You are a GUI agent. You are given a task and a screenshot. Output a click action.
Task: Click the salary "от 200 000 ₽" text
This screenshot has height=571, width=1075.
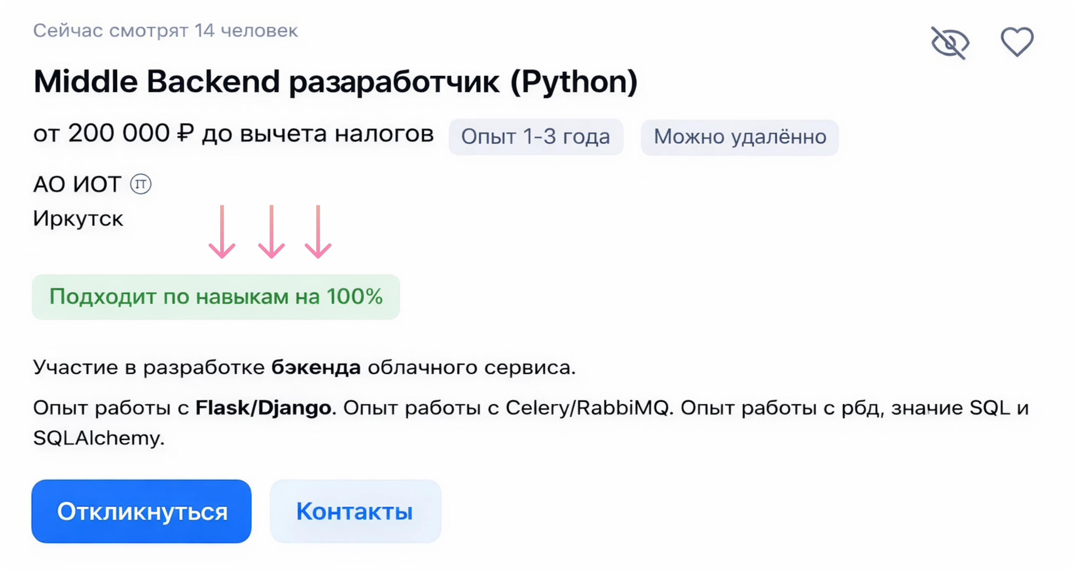114,134
